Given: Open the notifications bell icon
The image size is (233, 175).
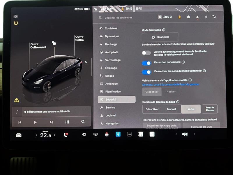Looking at the screenshot, I should coord(197,17).
